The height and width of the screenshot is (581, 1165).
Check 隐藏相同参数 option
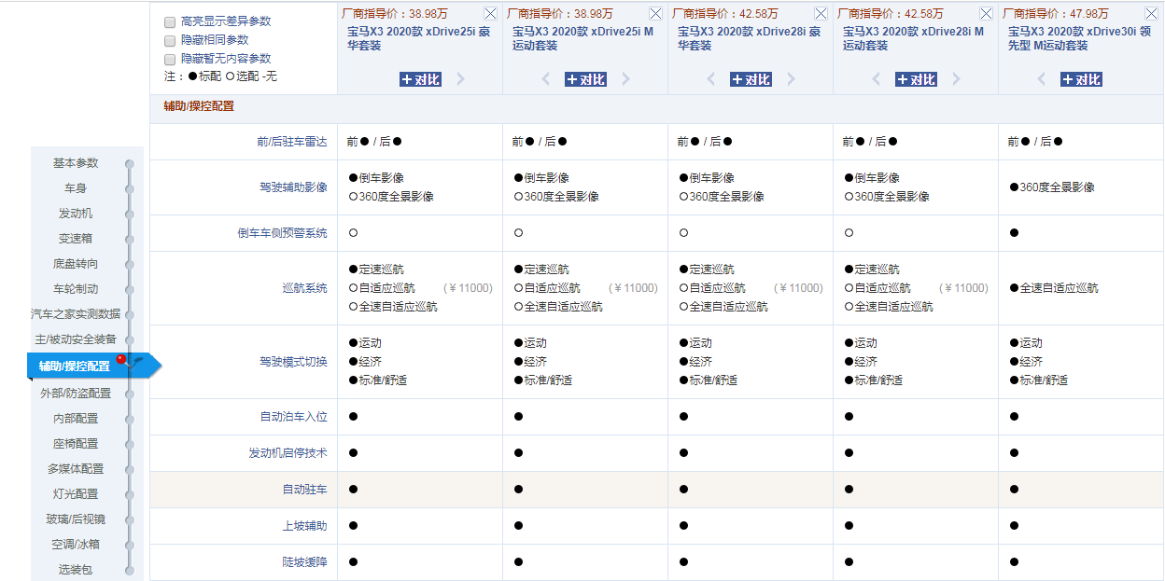tap(170, 40)
